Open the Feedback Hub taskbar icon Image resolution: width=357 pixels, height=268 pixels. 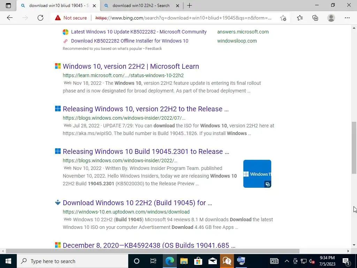click(227, 261)
